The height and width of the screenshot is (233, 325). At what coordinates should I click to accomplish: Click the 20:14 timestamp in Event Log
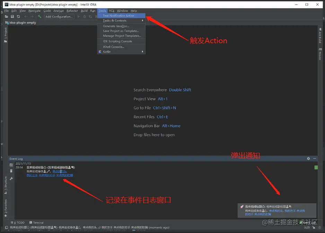pos(19,167)
